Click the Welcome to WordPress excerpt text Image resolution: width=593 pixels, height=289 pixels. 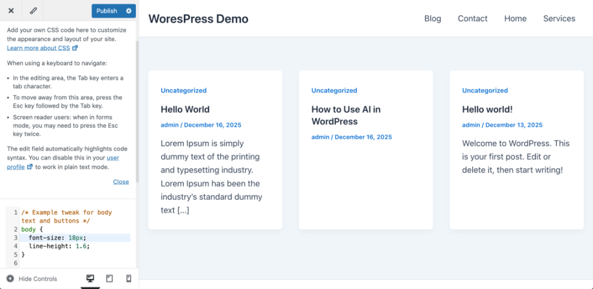pyautogui.click(x=516, y=157)
